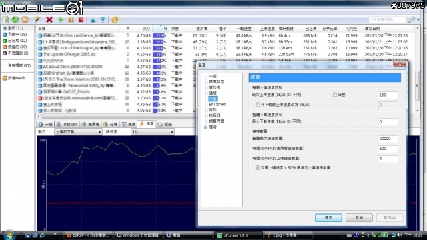Switch to the logger tab in detail pane
Screen dimensions: 427x240
point(165,125)
